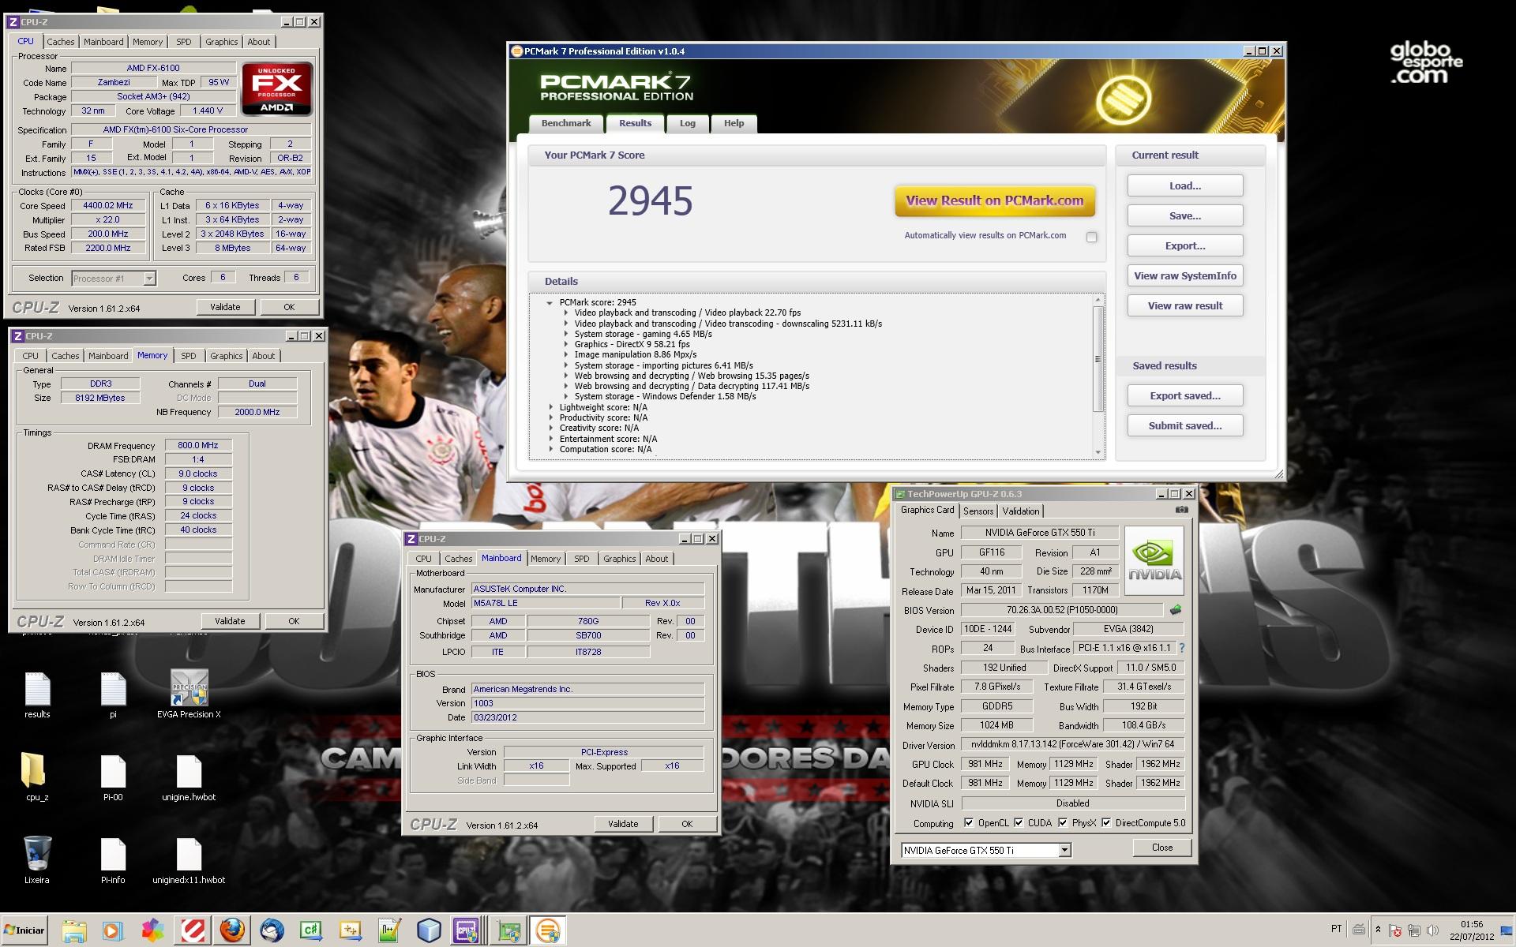Expand the Computation score tree node

[x=551, y=449]
